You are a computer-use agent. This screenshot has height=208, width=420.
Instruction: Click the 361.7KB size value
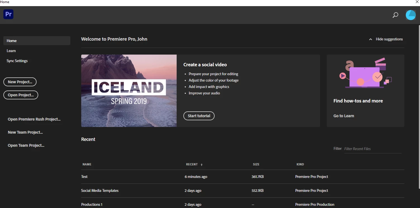258,177
